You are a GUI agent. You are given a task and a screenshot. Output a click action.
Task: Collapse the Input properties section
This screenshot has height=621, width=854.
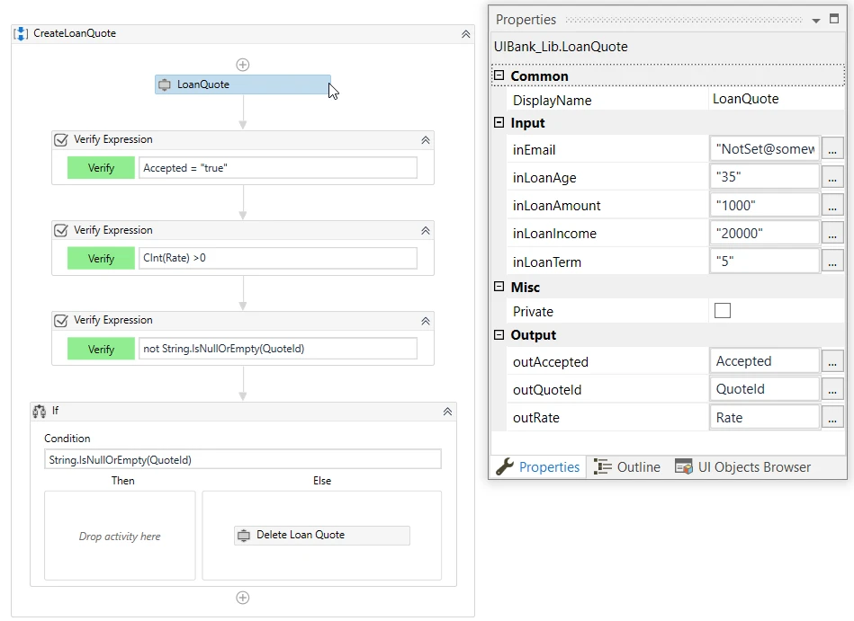tap(499, 122)
